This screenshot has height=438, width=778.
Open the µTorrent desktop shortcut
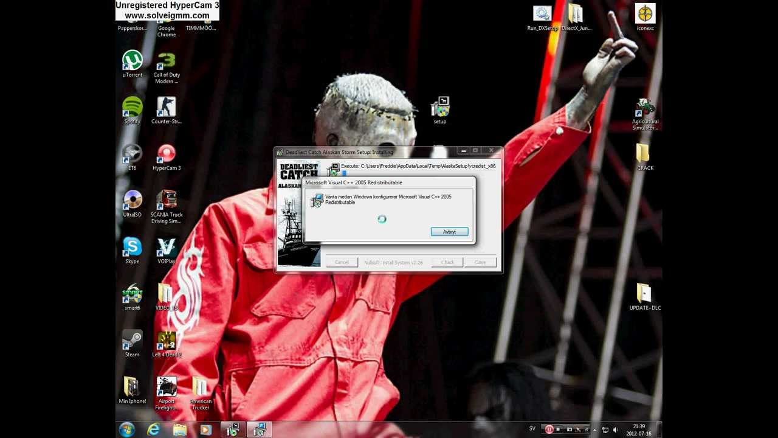click(133, 64)
